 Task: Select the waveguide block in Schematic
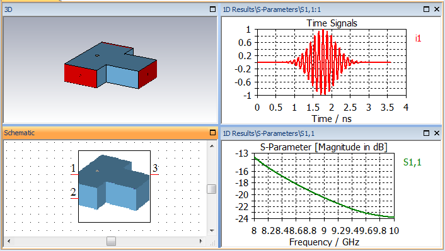[114, 186]
